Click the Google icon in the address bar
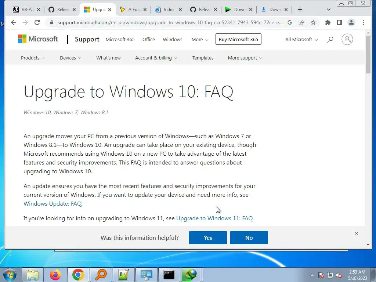 point(290,22)
